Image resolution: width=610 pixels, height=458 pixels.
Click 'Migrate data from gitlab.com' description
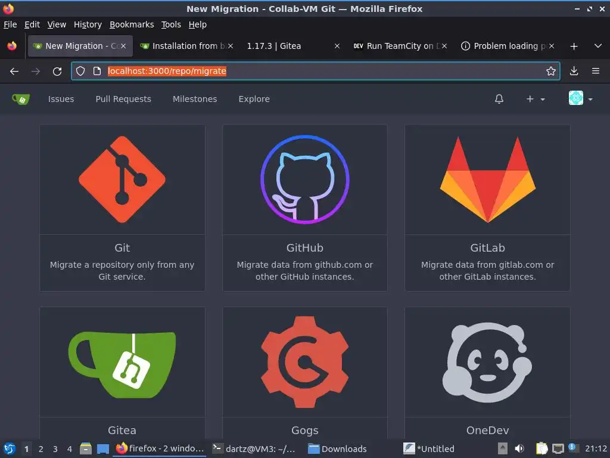click(x=487, y=271)
